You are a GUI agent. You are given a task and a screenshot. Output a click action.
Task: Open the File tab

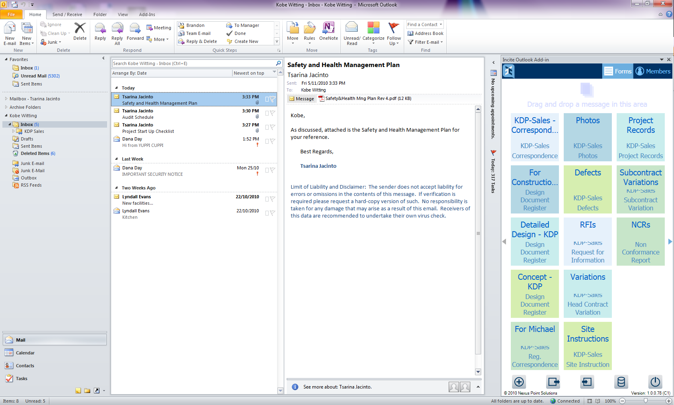[x=11, y=14]
